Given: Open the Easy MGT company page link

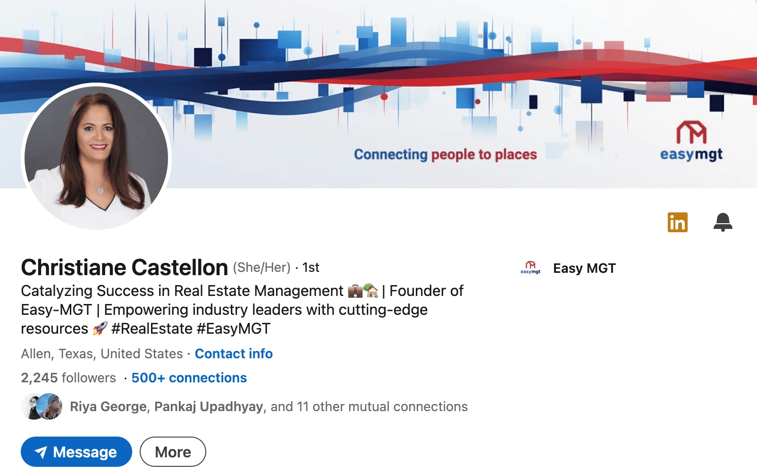Looking at the screenshot, I should [x=584, y=268].
